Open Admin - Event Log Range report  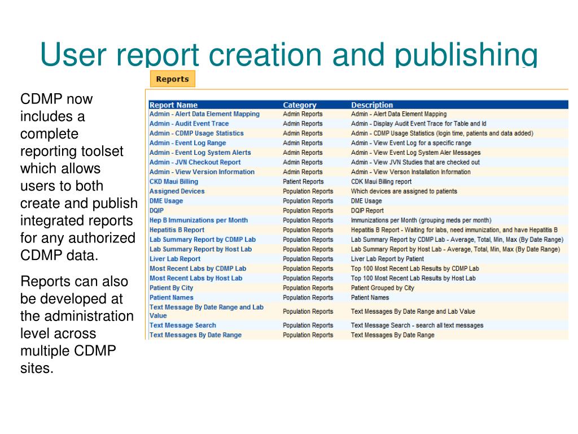click(x=187, y=143)
